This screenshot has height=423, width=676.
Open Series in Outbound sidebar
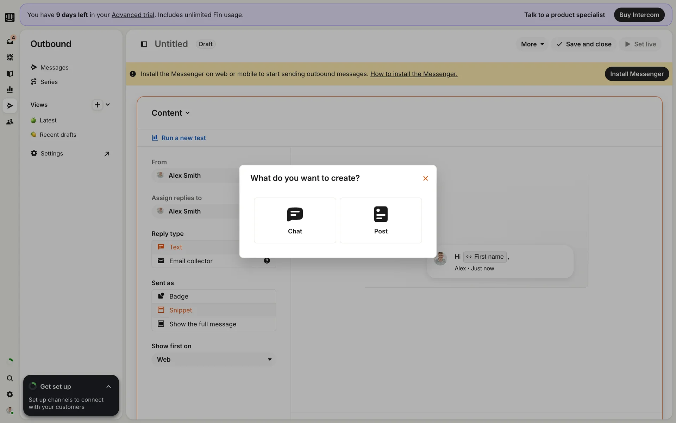point(49,82)
